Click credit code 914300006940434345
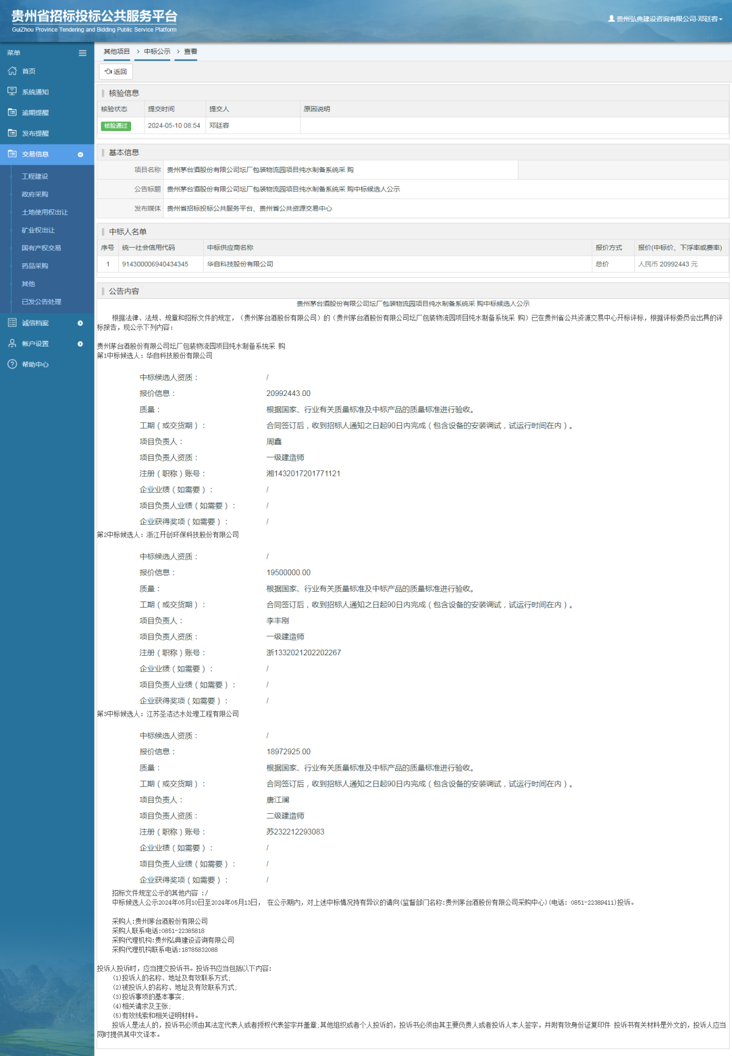Screen dimensions: 732x1056 click(155, 264)
